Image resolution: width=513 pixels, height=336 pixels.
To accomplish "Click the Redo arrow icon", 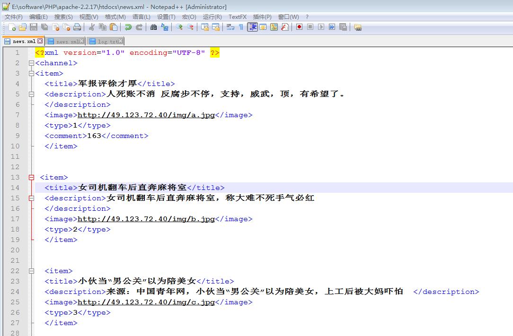I will [x=139, y=27].
